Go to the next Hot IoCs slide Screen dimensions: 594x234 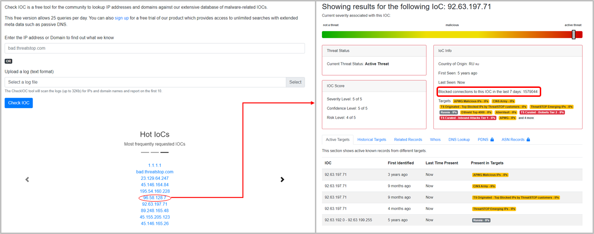[282, 179]
